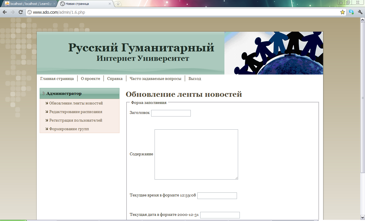
Task: Open Обновление ленты новостей sidebar link
Action: tap(76, 103)
